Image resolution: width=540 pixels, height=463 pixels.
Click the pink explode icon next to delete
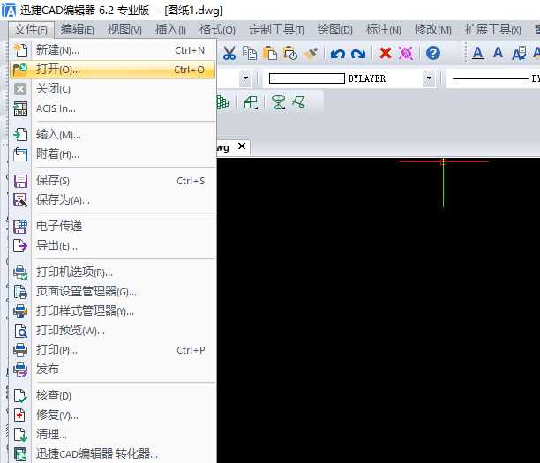tap(406, 54)
